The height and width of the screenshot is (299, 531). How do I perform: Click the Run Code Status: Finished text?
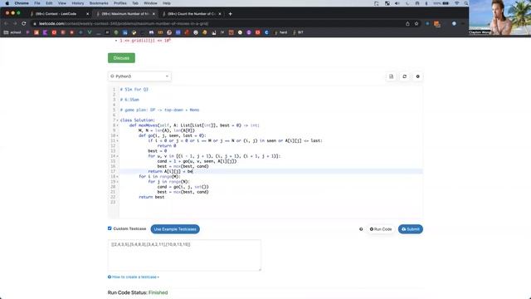pos(138,292)
